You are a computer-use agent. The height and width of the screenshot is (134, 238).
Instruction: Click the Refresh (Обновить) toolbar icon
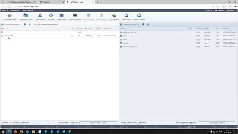click(51, 16)
